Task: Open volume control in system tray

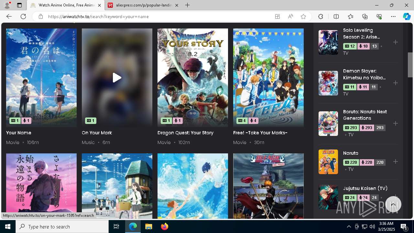Action: coord(372,227)
